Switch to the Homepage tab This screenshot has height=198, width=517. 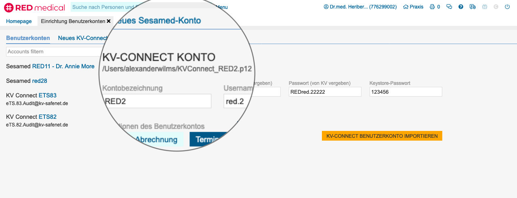19,21
